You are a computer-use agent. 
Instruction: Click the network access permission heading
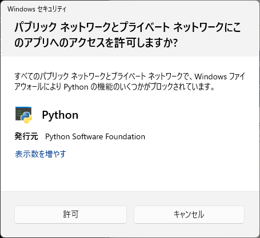coord(127,34)
